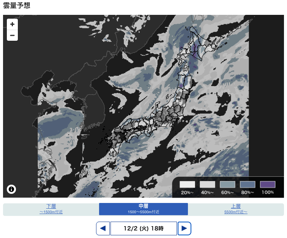This screenshot has width=287, height=238.
Task: Open the map info attribution icon
Action: pyautogui.click(x=11, y=189)
